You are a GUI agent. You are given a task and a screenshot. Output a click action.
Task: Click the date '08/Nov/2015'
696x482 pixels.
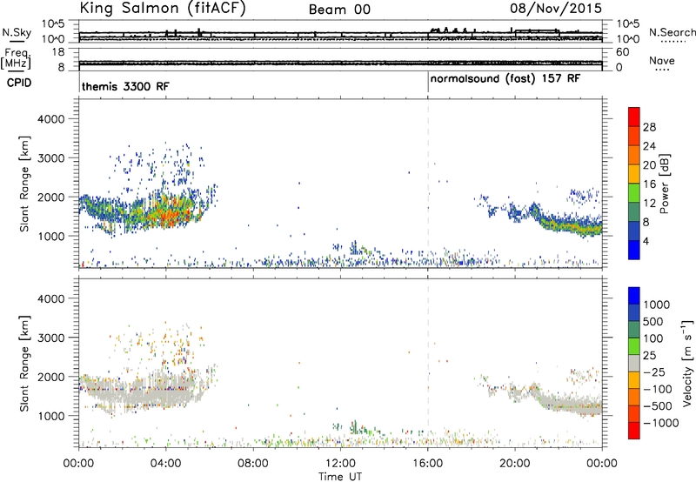tap(556, 8)
